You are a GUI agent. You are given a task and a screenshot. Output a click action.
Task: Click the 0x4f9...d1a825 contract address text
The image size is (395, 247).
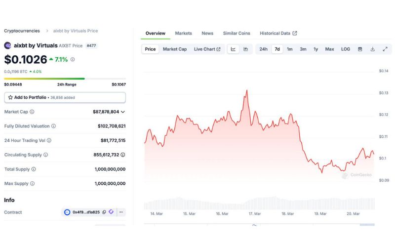coord(86,212)
